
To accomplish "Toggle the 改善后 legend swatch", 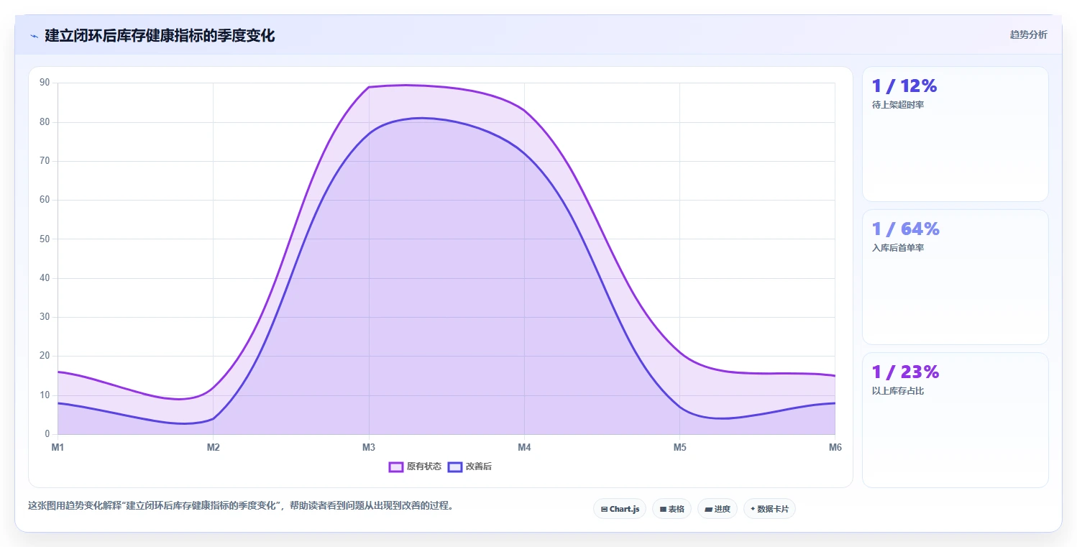I will [454, 466].
